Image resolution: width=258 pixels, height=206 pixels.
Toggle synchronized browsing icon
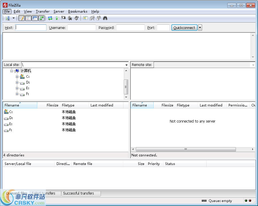[x=99, y=18]
